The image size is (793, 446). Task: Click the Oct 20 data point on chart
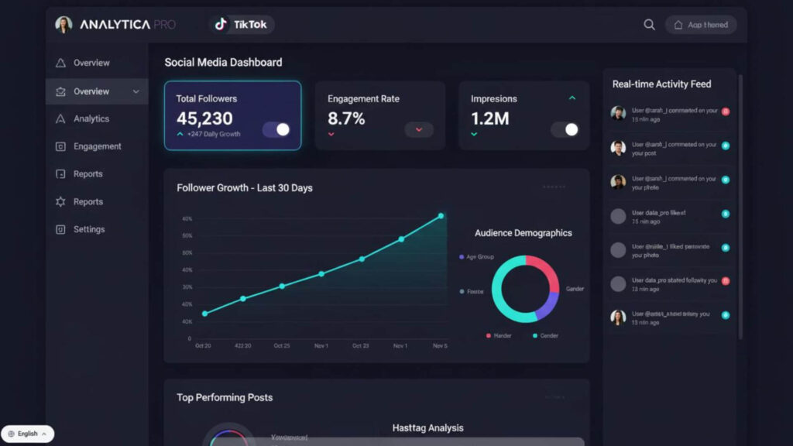click(204, 314)
